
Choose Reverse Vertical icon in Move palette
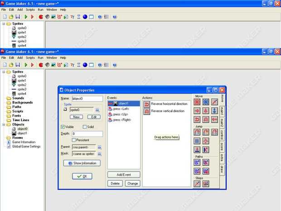pos(206,119)
